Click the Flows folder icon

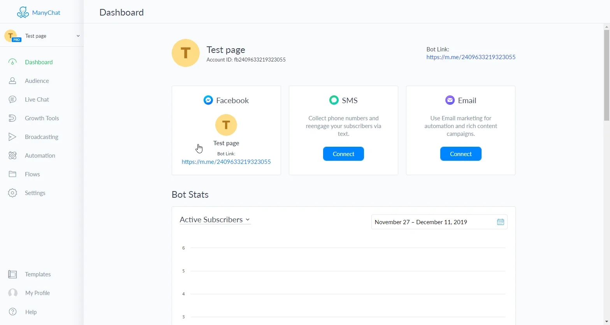coord(12,174)
